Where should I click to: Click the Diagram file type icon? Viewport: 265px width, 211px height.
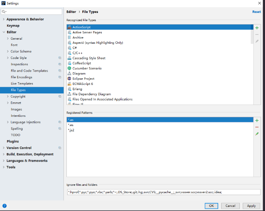coord(69,73)
